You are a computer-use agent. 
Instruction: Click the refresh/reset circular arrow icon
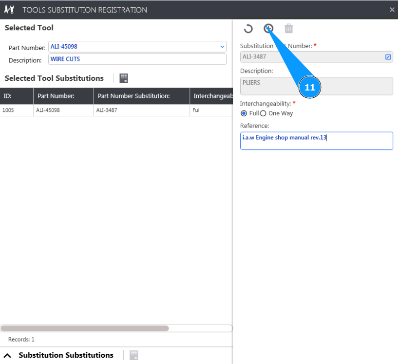[248, 29]
